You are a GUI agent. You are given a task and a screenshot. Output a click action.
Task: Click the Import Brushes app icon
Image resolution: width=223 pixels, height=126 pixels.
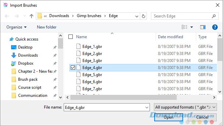click(6, 5)
